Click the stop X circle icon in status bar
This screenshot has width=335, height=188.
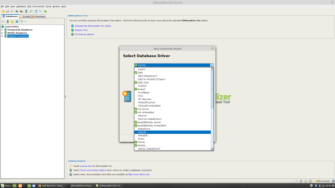(x=310, y=181)
